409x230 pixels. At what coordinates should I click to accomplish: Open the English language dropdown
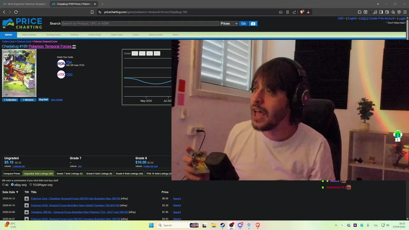point(353,18)
